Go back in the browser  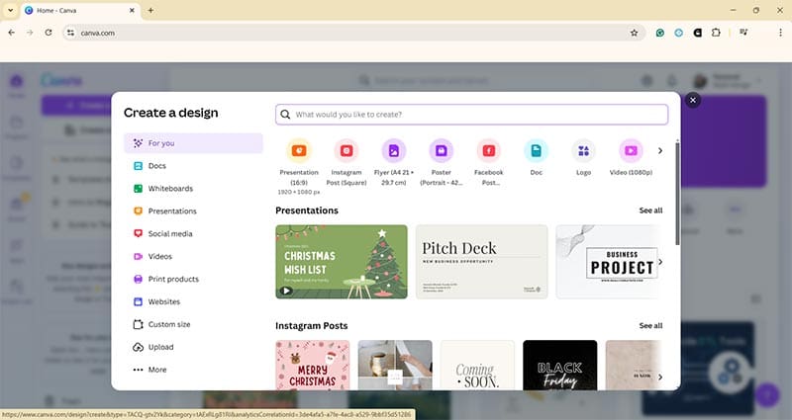pos(12,33)
